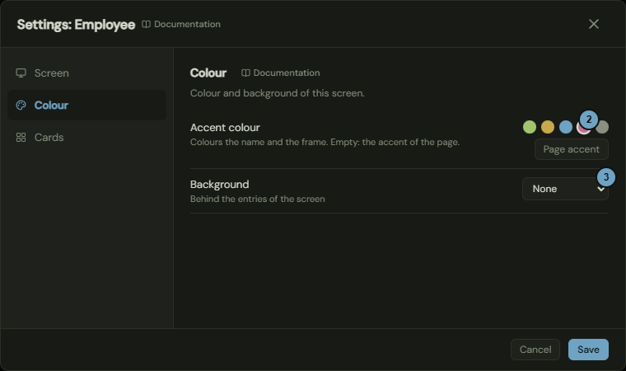This screenshot has height=371, width=626.
Task: Click 'Behind the entries of the screen' text
Action: click(x=258, y=199)
